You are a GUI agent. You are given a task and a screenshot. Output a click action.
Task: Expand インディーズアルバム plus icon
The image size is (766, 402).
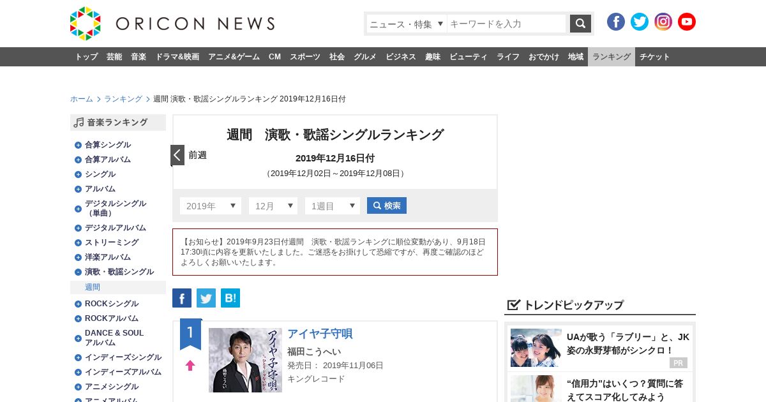pos(78,372)
